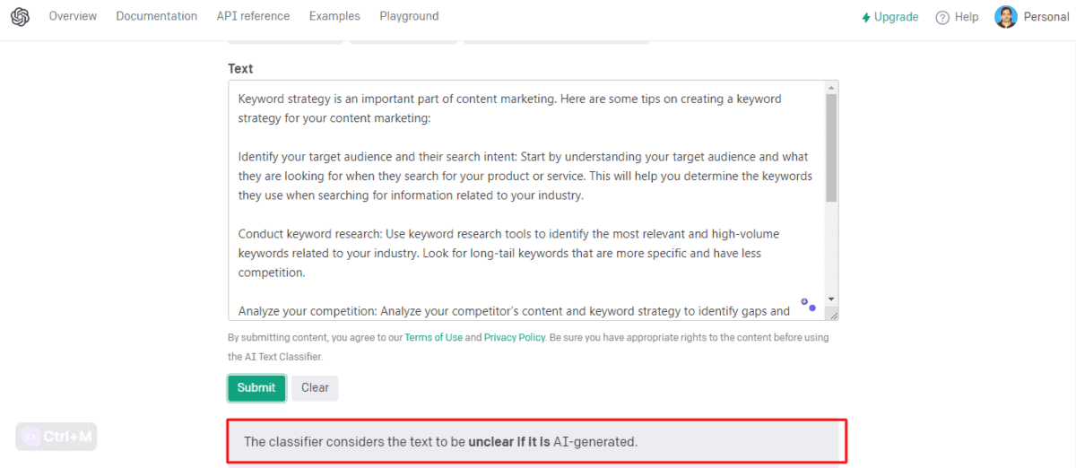Open the API reference section
This screenshot has width=1076, height=468.
tap(253, 16)
